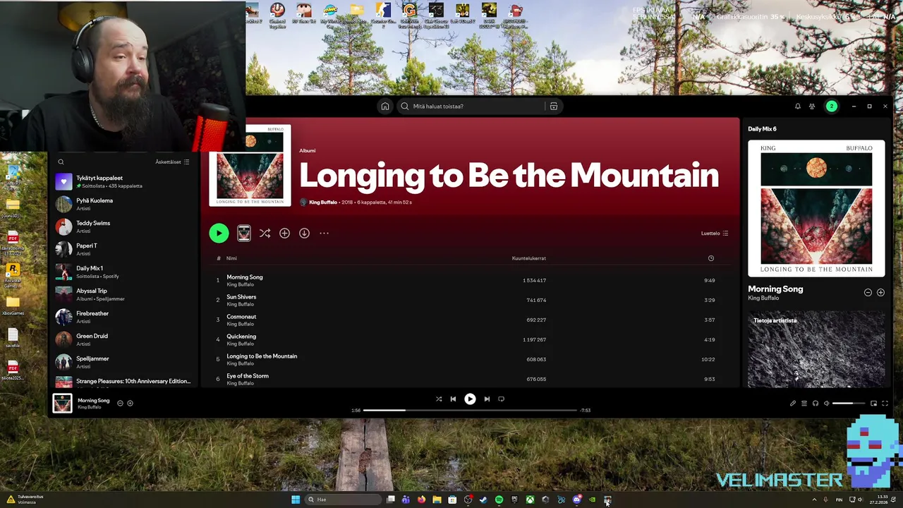Open the green profile avatar menu
Screen dimensions: 903x508
pyautogui.click(x=831, y=107)
